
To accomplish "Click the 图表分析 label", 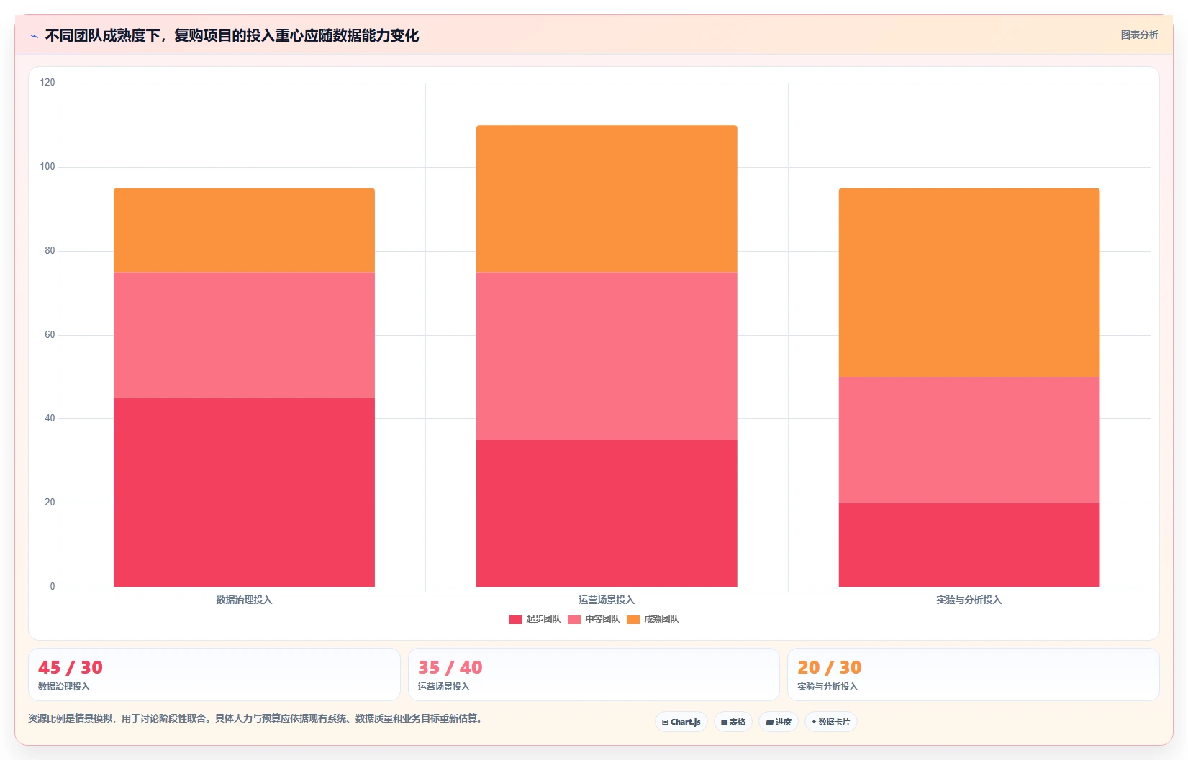I will 1139,35.
